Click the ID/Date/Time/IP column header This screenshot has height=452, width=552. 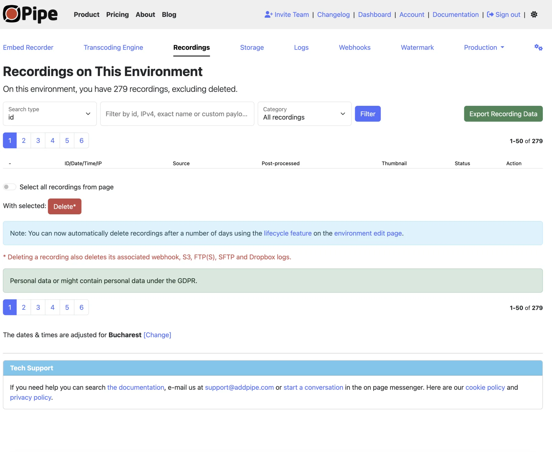point(83,163)
